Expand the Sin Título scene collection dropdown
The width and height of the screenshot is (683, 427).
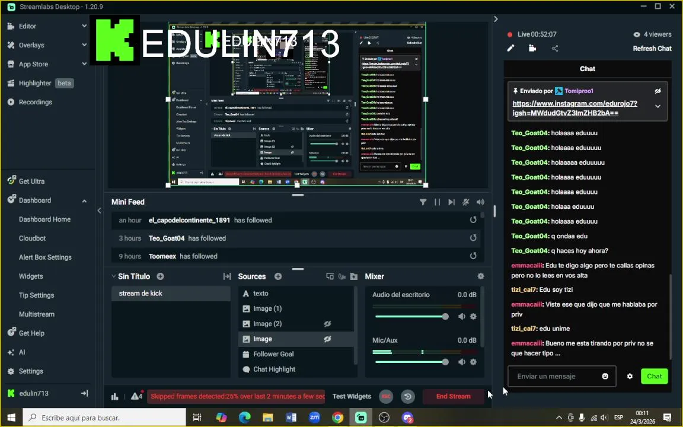(114, 276)
